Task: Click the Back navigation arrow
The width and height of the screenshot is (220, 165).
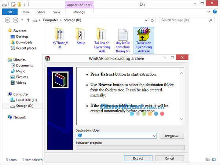Action: tap(7, 20)
